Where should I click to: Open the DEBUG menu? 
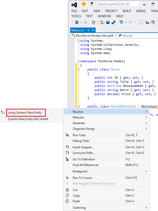click(141, 11)
